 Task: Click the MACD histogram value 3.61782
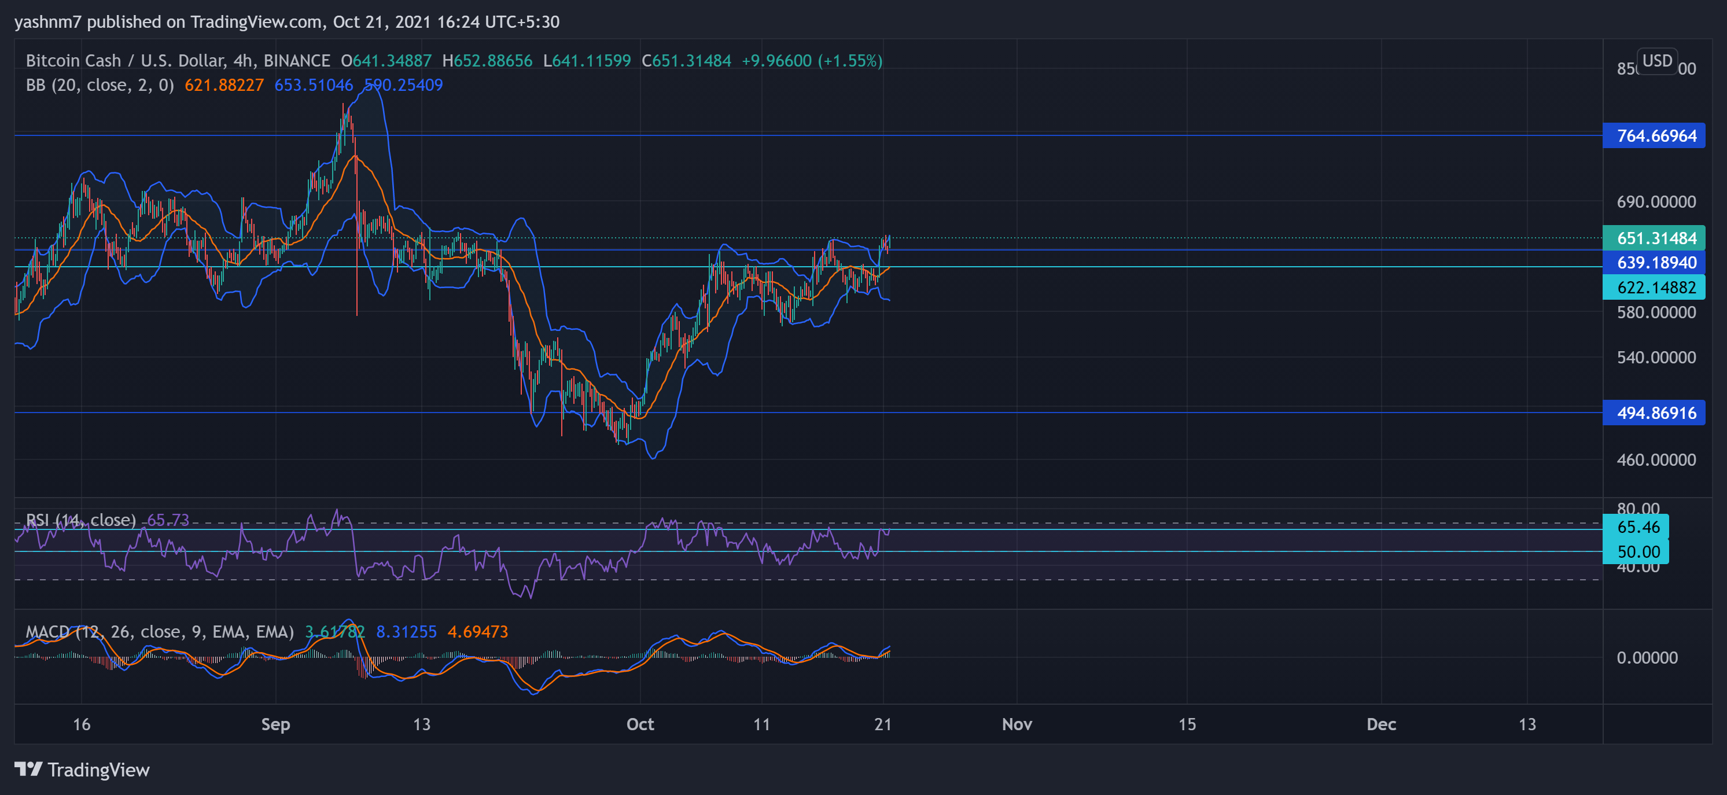click(334, 631)
